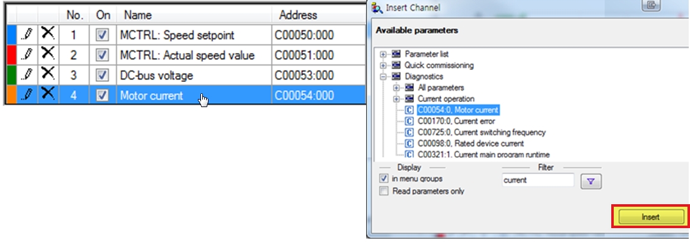
Task: Select C00321:1, Current main program runtime
Action: (x=483, y=154)
